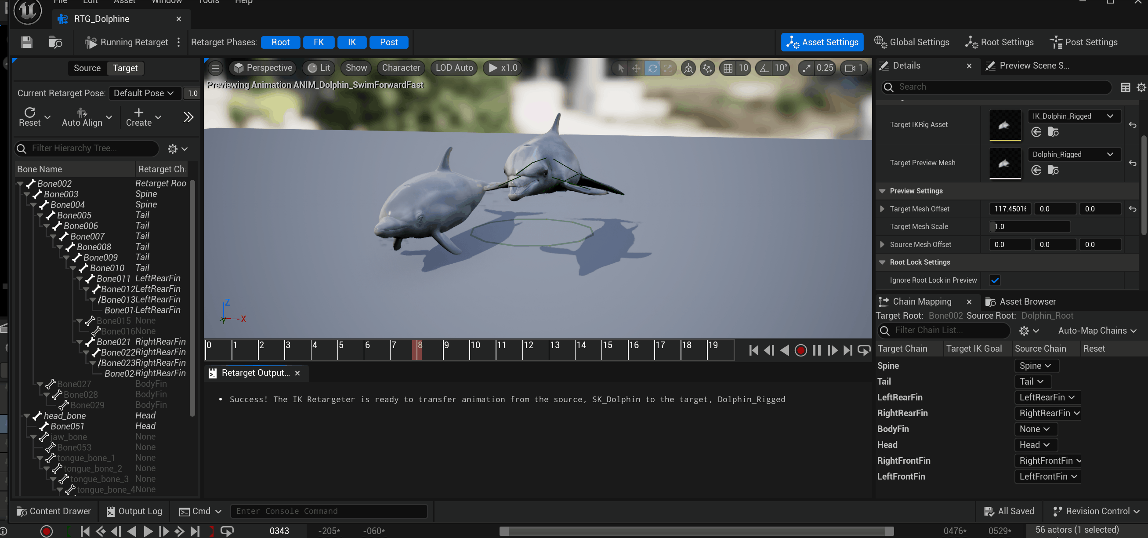This screenshot has width=1148, height=538.
Task: Click the record button in timeline controls
Action: coord(800,351)
